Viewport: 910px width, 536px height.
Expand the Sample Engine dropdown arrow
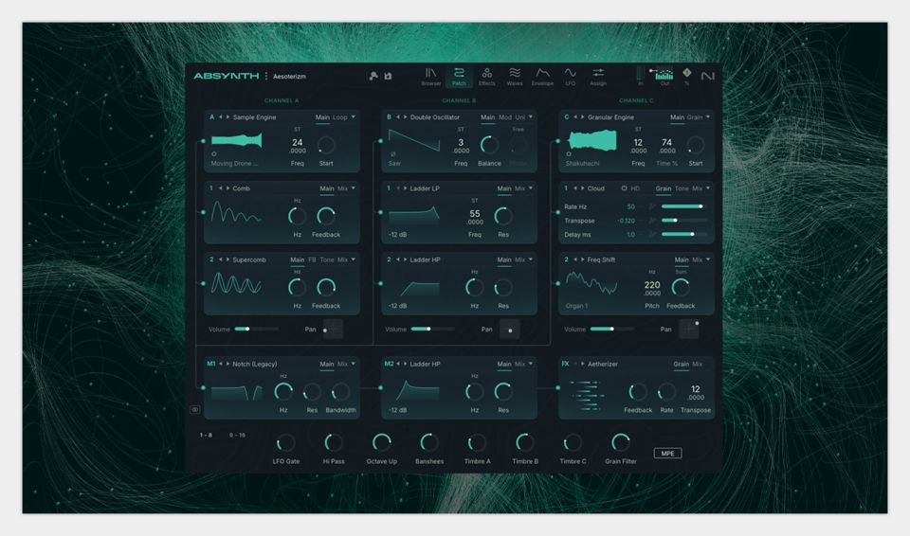(354, 117)
